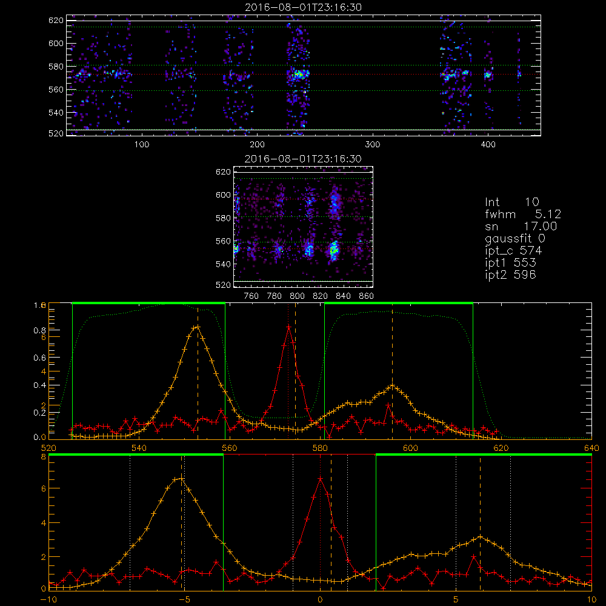Click y-axis label '600' of the middle spectrogram
606x606 pixels.
click(224, 195)
